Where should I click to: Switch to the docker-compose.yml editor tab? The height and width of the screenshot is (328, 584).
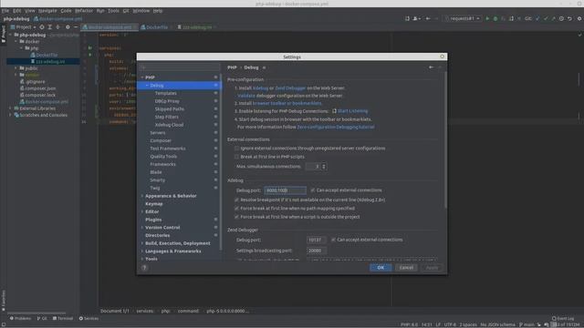(x=109, y=27)
